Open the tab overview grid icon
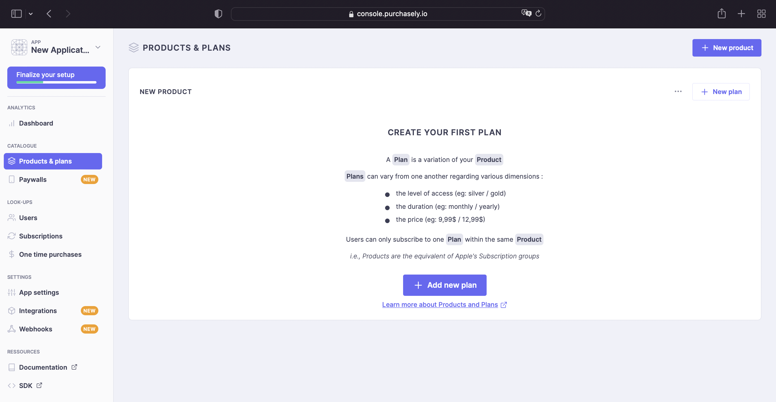 coord(761,13)
